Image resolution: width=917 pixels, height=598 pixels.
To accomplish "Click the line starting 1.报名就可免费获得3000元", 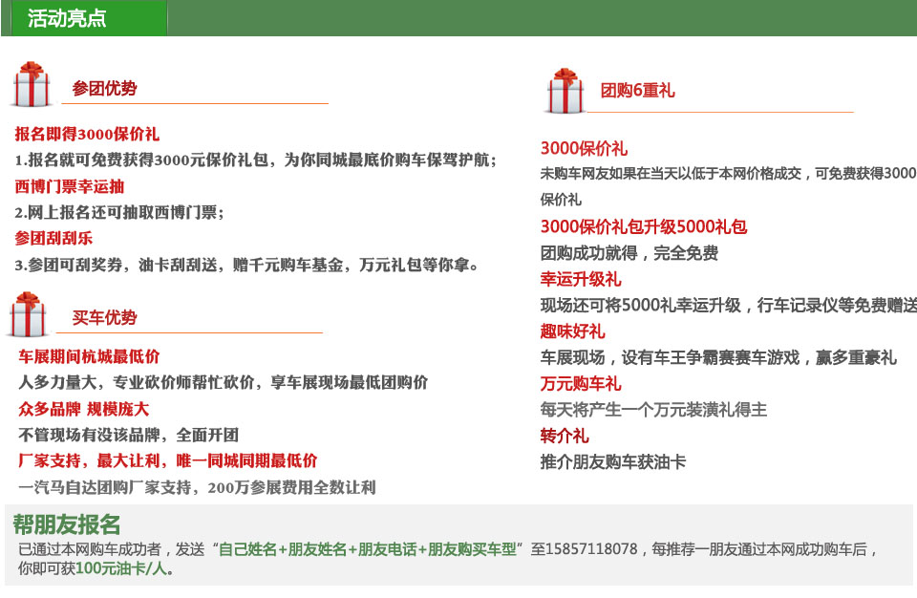I will point(256,160).
